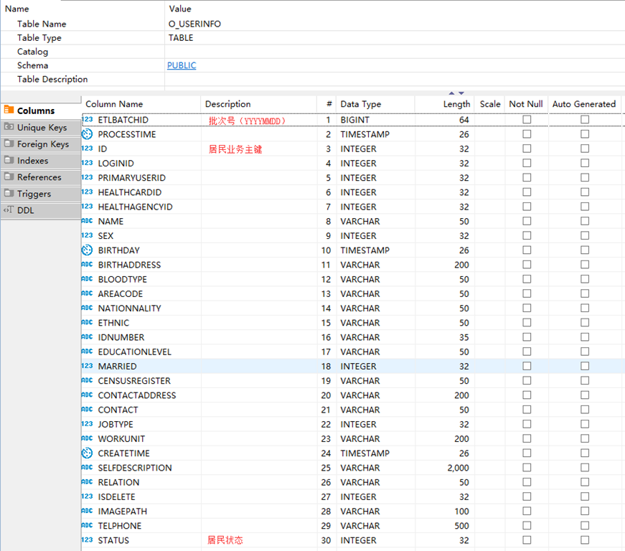The height and width of the screenshot is (551, 625).
Task: Click the numeric icon beside MARRIED
Action: (87, 366)
